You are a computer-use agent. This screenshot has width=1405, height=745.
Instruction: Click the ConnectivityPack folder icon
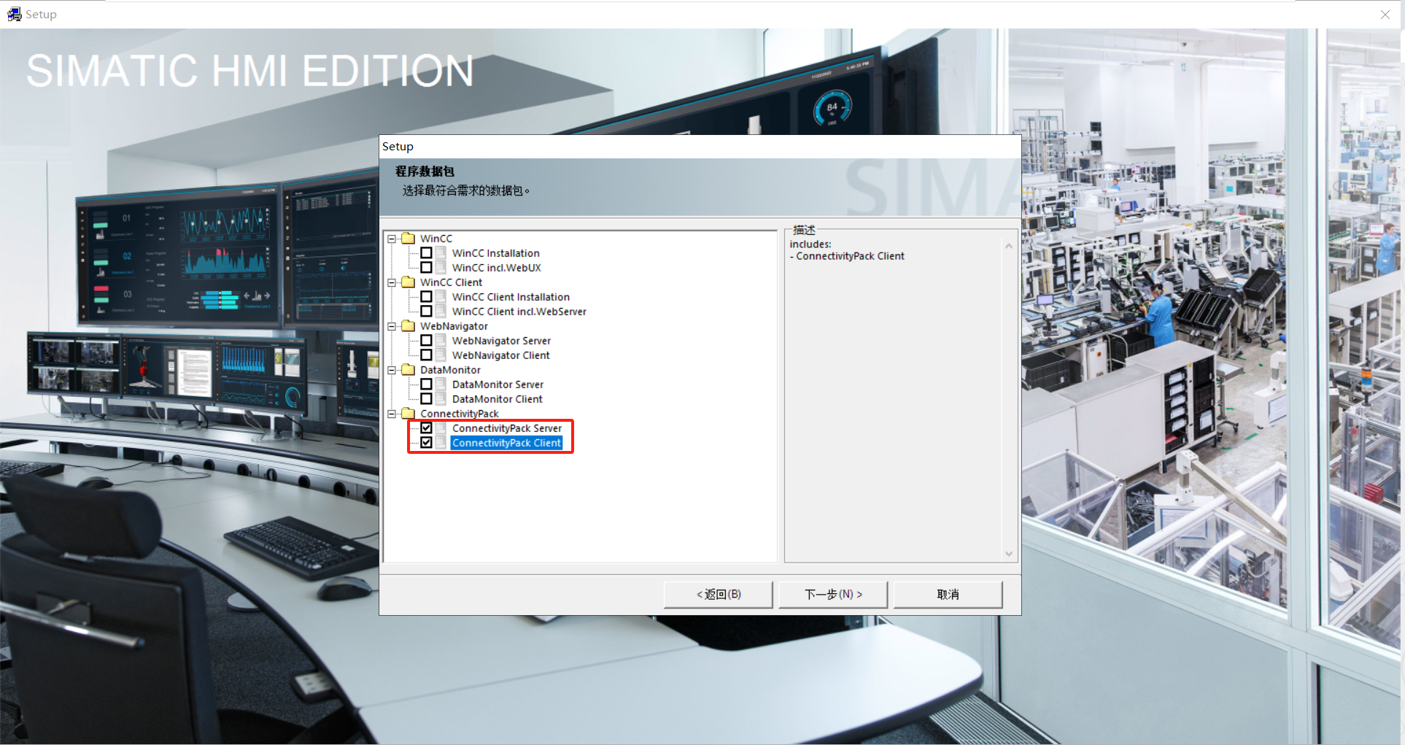pyautogui.click(x=409, y=414)
